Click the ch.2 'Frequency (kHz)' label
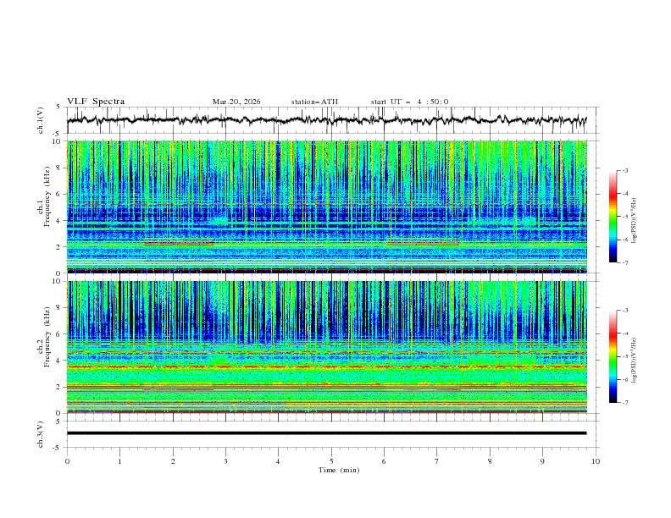This screenshot has height=518, width=671. click(x=47, y=337)
